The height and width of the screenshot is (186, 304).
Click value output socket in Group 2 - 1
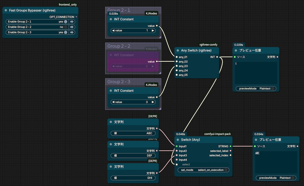(x=157, y=26)
